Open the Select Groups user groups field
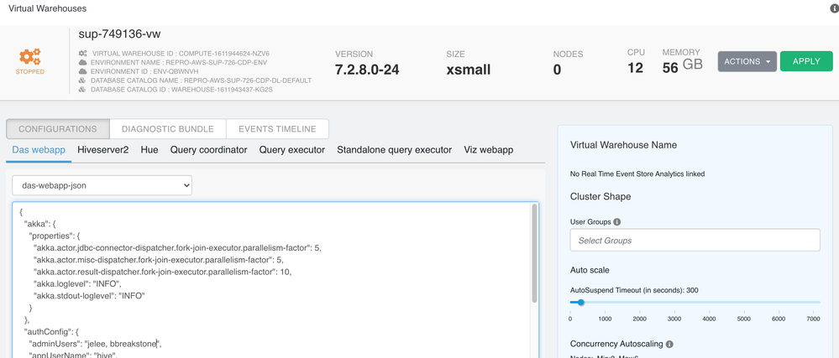This screenshot has width=839, height=358. tap(695, 241)
